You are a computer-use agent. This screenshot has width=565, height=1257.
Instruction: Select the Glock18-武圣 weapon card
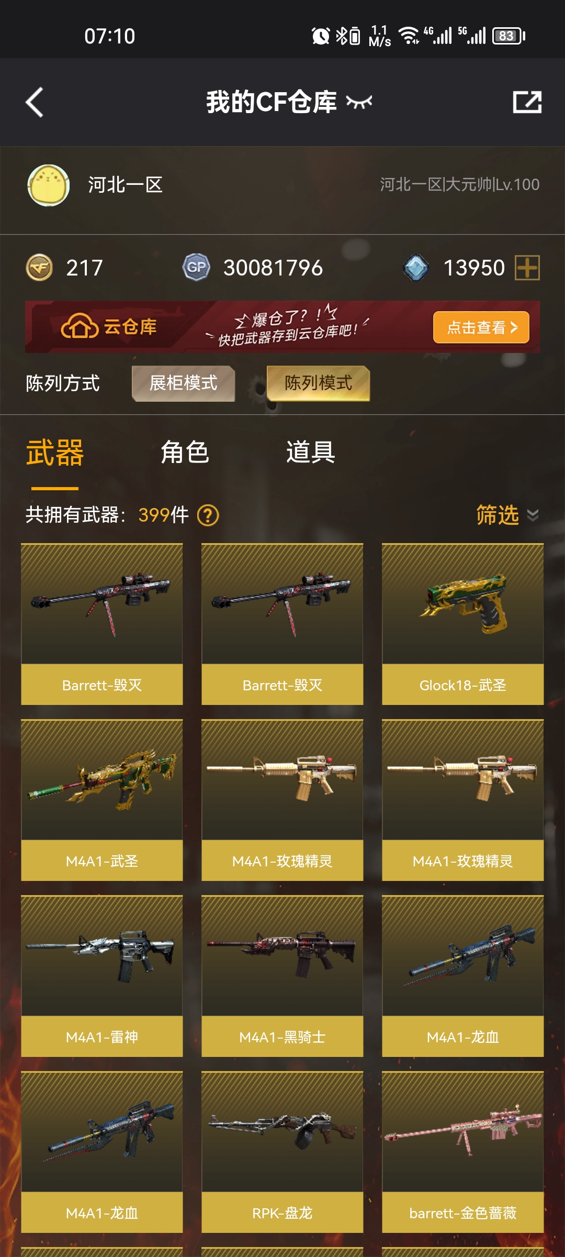[462, 624]
